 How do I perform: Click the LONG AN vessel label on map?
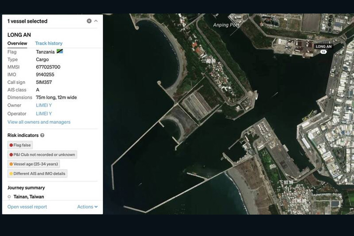pyautogui.click(x=323, y=46)
